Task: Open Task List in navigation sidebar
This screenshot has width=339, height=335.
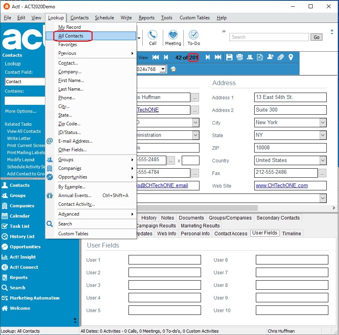Action: pyautogui.click(x=16, y=226)
